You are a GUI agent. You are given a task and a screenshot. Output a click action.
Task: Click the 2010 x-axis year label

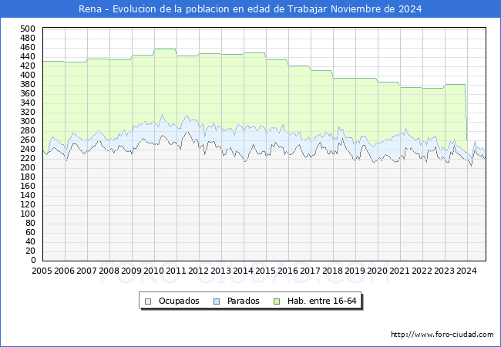pyautogui.click(x=153, y=271)
